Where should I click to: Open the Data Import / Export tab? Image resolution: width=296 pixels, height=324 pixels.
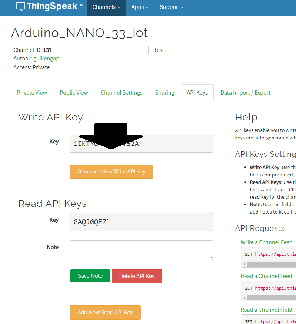(245, 93)
